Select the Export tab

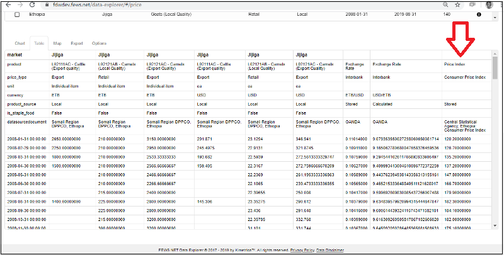click(77, 43)
